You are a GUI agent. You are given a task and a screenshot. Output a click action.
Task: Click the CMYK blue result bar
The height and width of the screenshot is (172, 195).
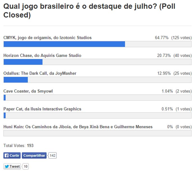(64, 44)
